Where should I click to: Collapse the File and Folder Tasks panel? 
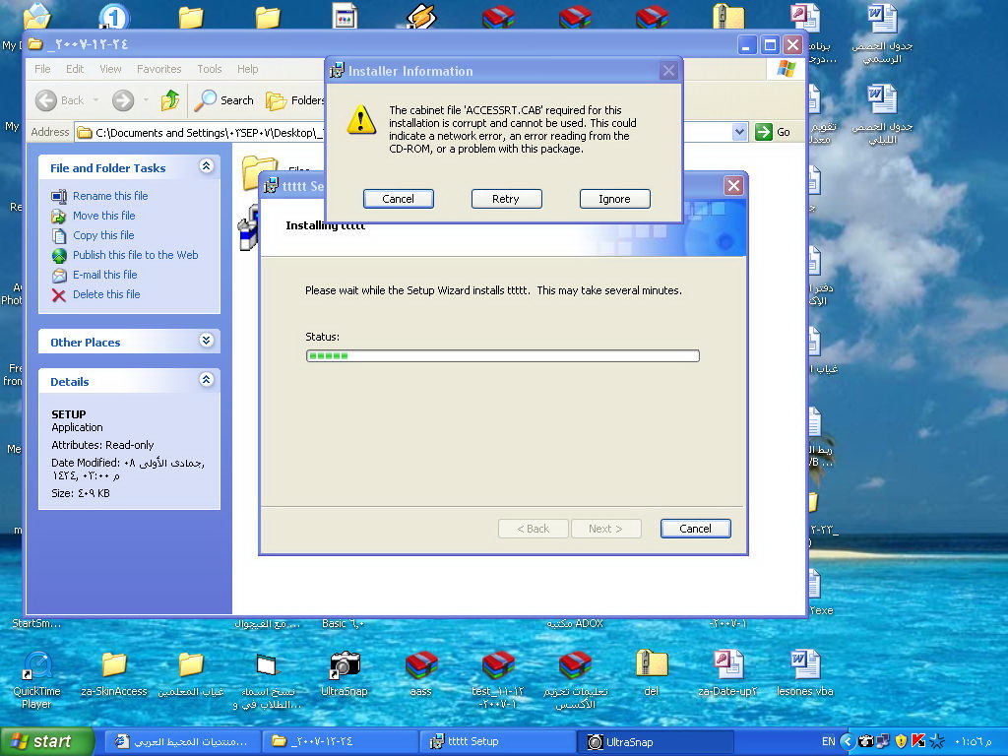click(206, 166)
